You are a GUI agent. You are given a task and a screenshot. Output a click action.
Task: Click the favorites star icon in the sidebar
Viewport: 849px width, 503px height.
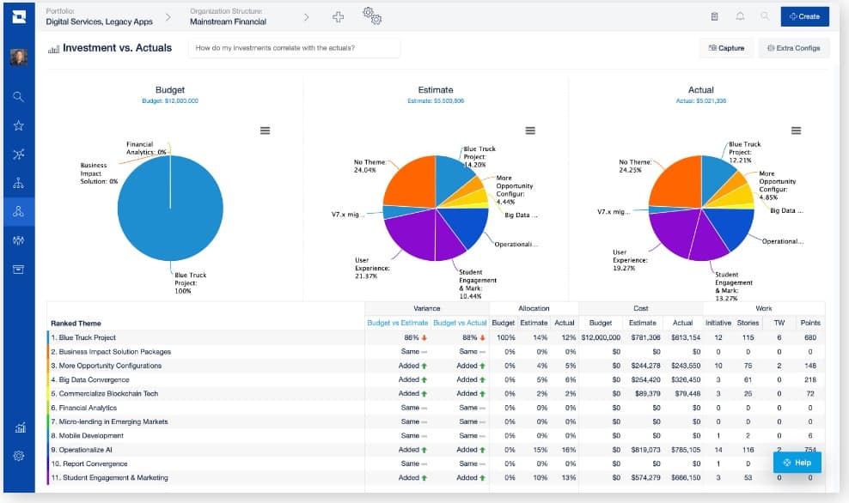(17, 124)
